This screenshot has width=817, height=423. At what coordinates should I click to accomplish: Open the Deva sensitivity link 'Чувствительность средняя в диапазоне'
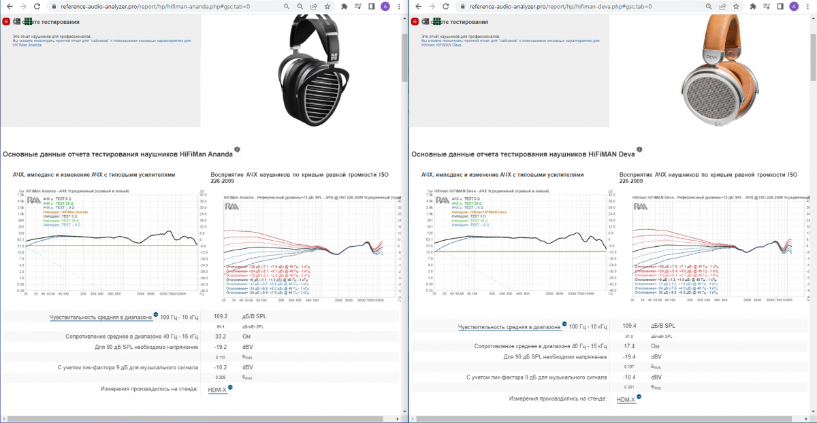[x=509, y=327]
